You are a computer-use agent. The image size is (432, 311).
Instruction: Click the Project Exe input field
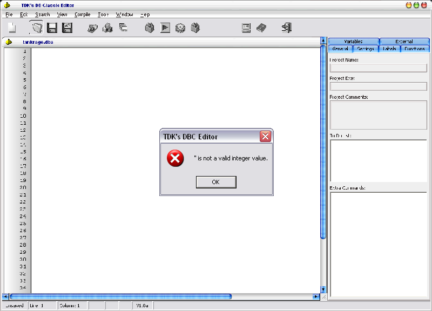click(x=379, y=86)
